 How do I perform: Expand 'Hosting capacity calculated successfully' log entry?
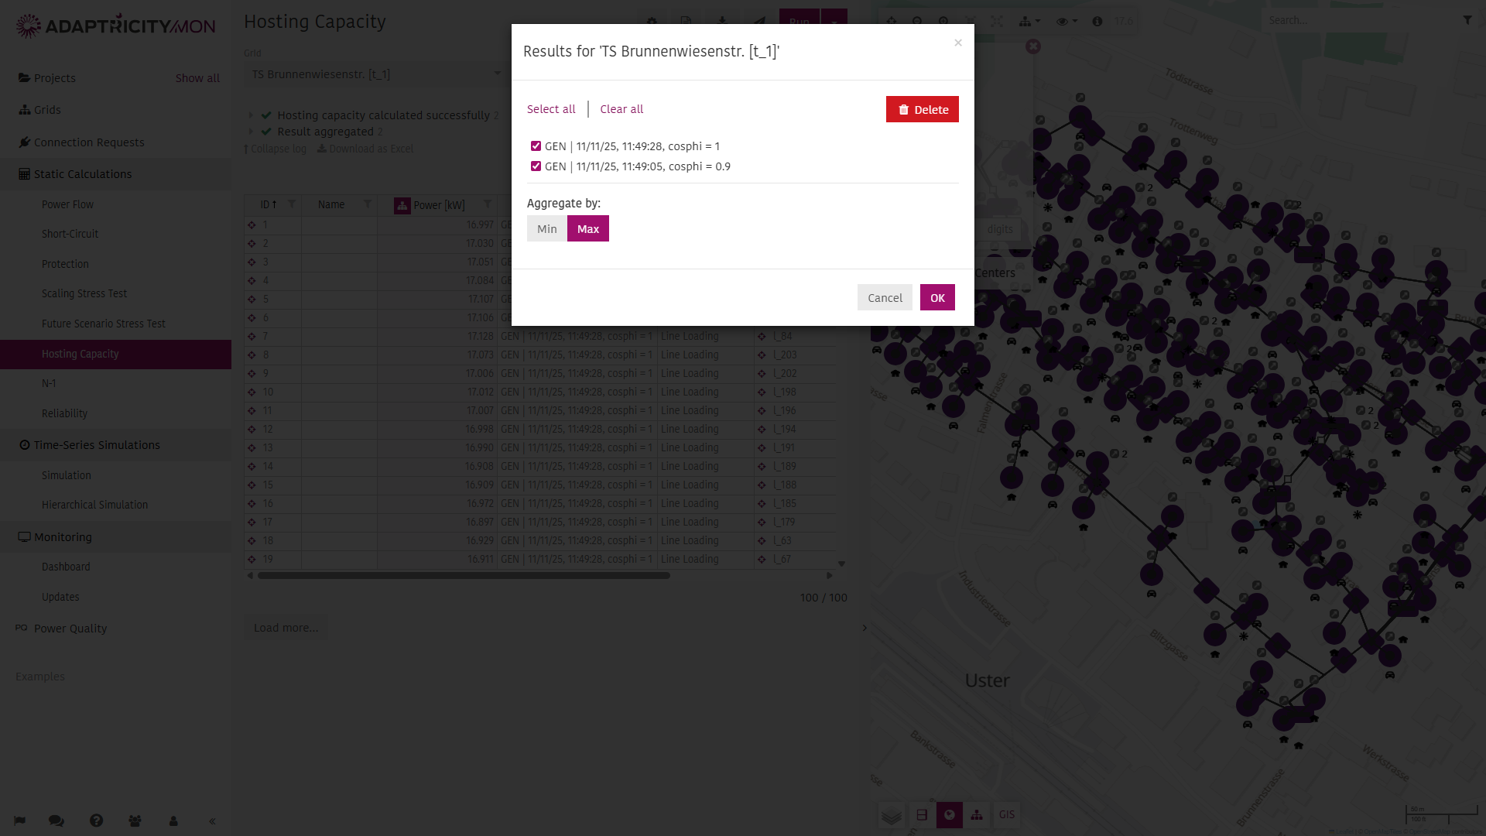click(x=251, y=115)
